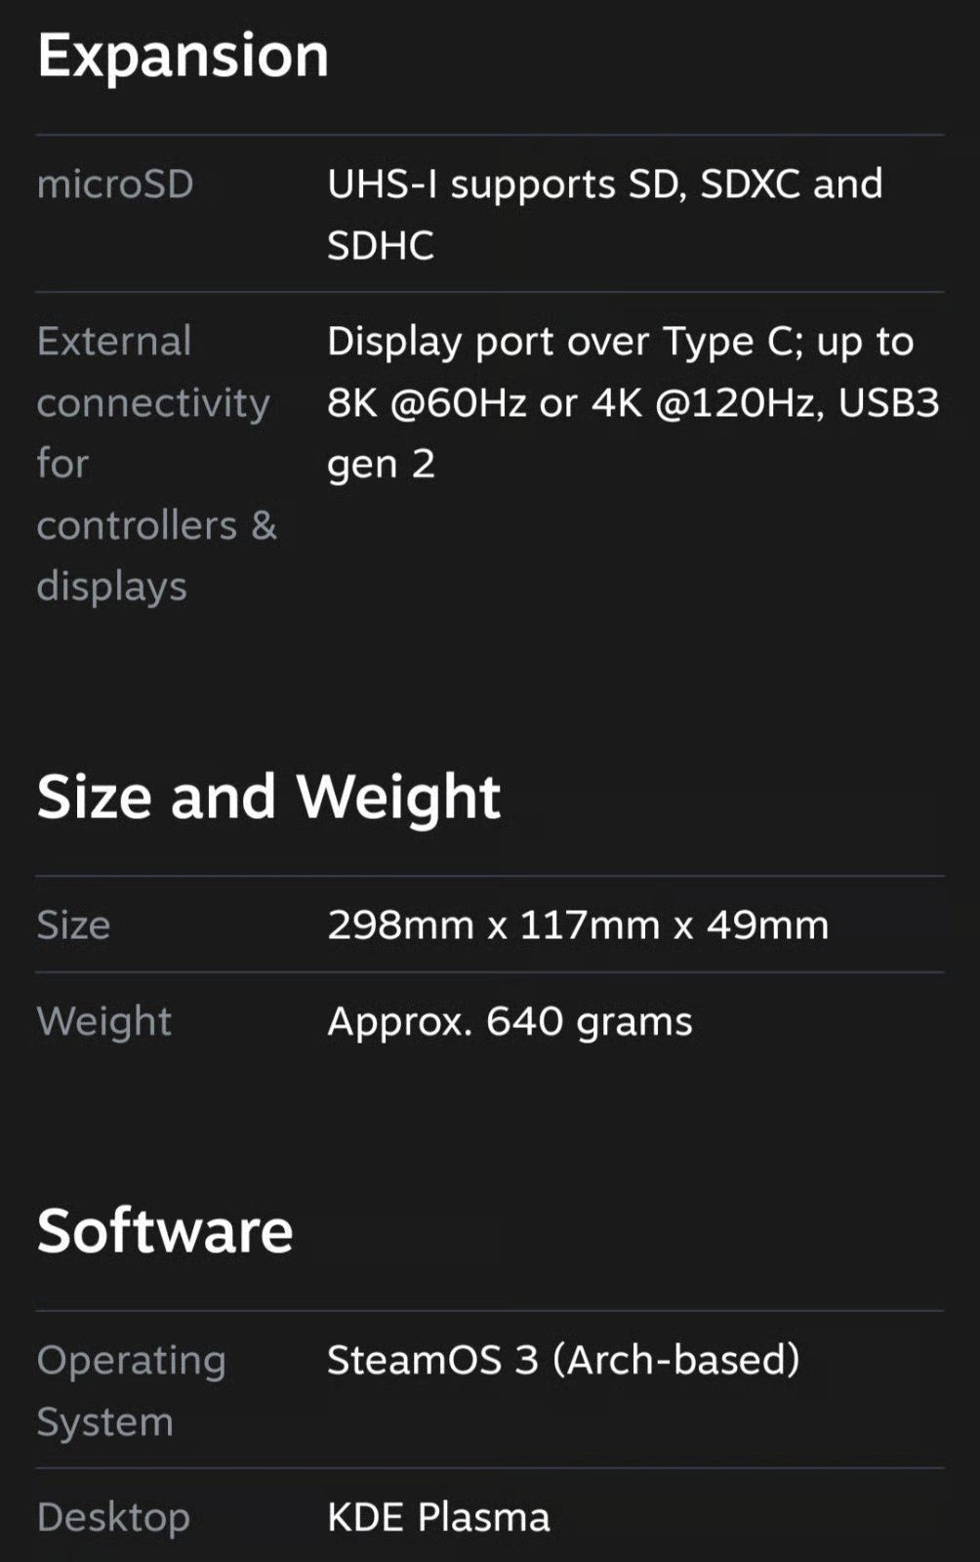Click the SDHC text line
This screenshot has height=1562, width=980.
pyautogui.click(x=380, y=246)
